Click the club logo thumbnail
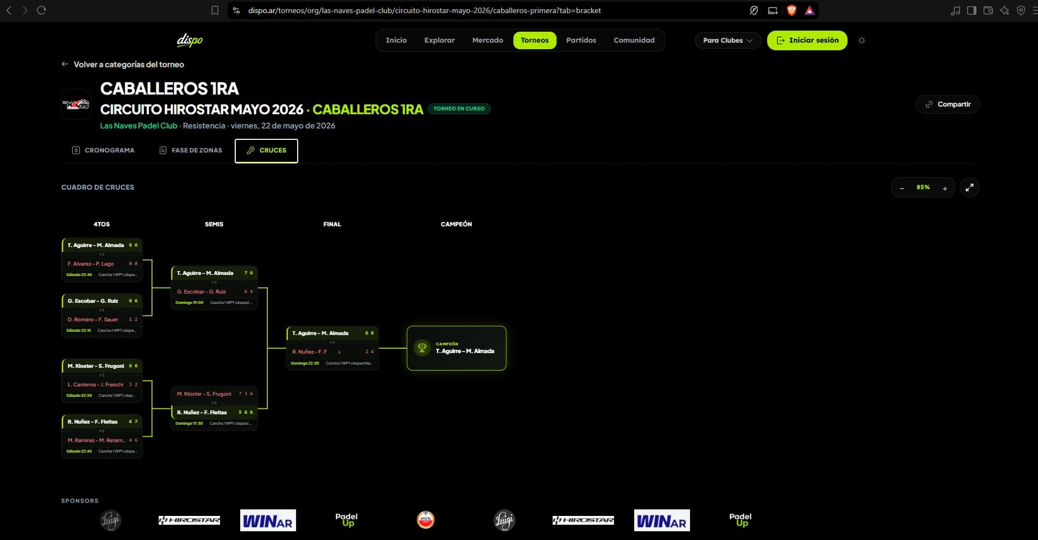The image size is (1038, 540). click(x=76, y=104)
